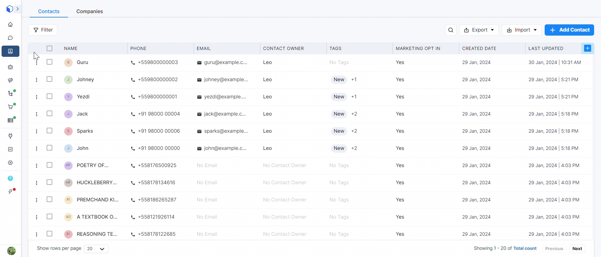Open the chat conversations icon in sidebar
Screen dimensions: 601x257
click(10, 38)
